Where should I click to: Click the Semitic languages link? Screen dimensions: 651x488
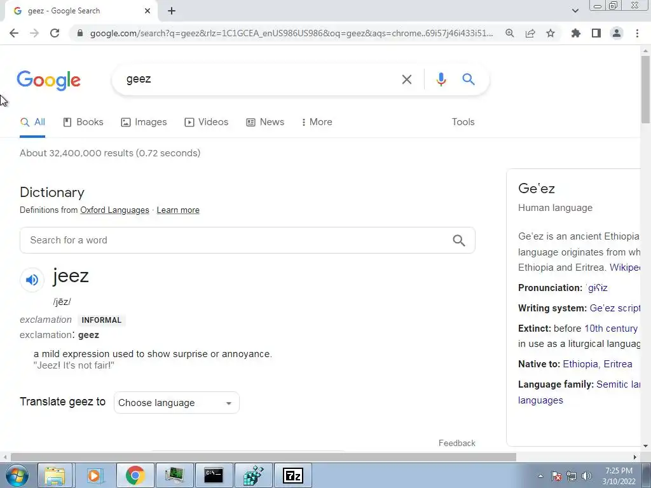[618, 384]
